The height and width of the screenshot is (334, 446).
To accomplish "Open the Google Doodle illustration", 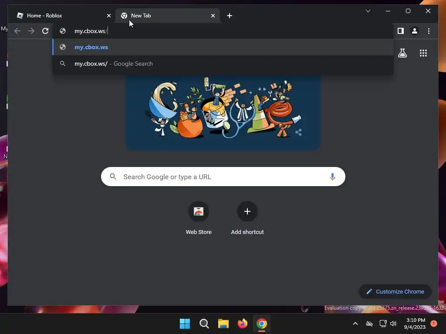I will (x=223, y=112).
